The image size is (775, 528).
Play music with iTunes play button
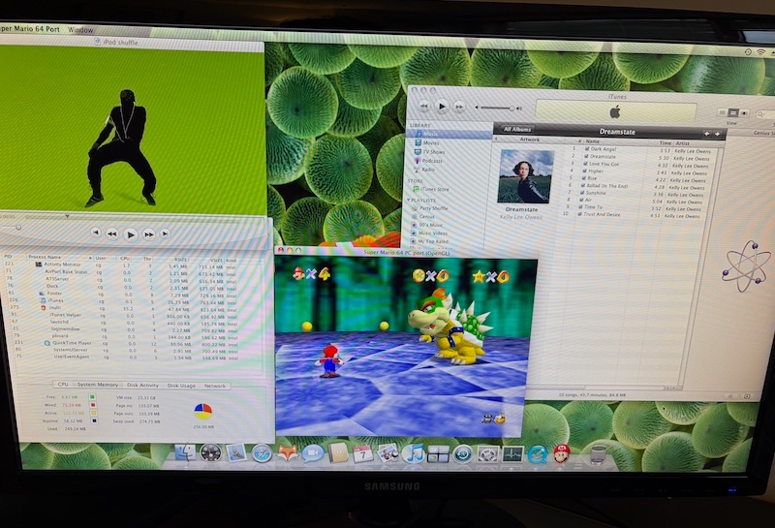click(442, 106)
